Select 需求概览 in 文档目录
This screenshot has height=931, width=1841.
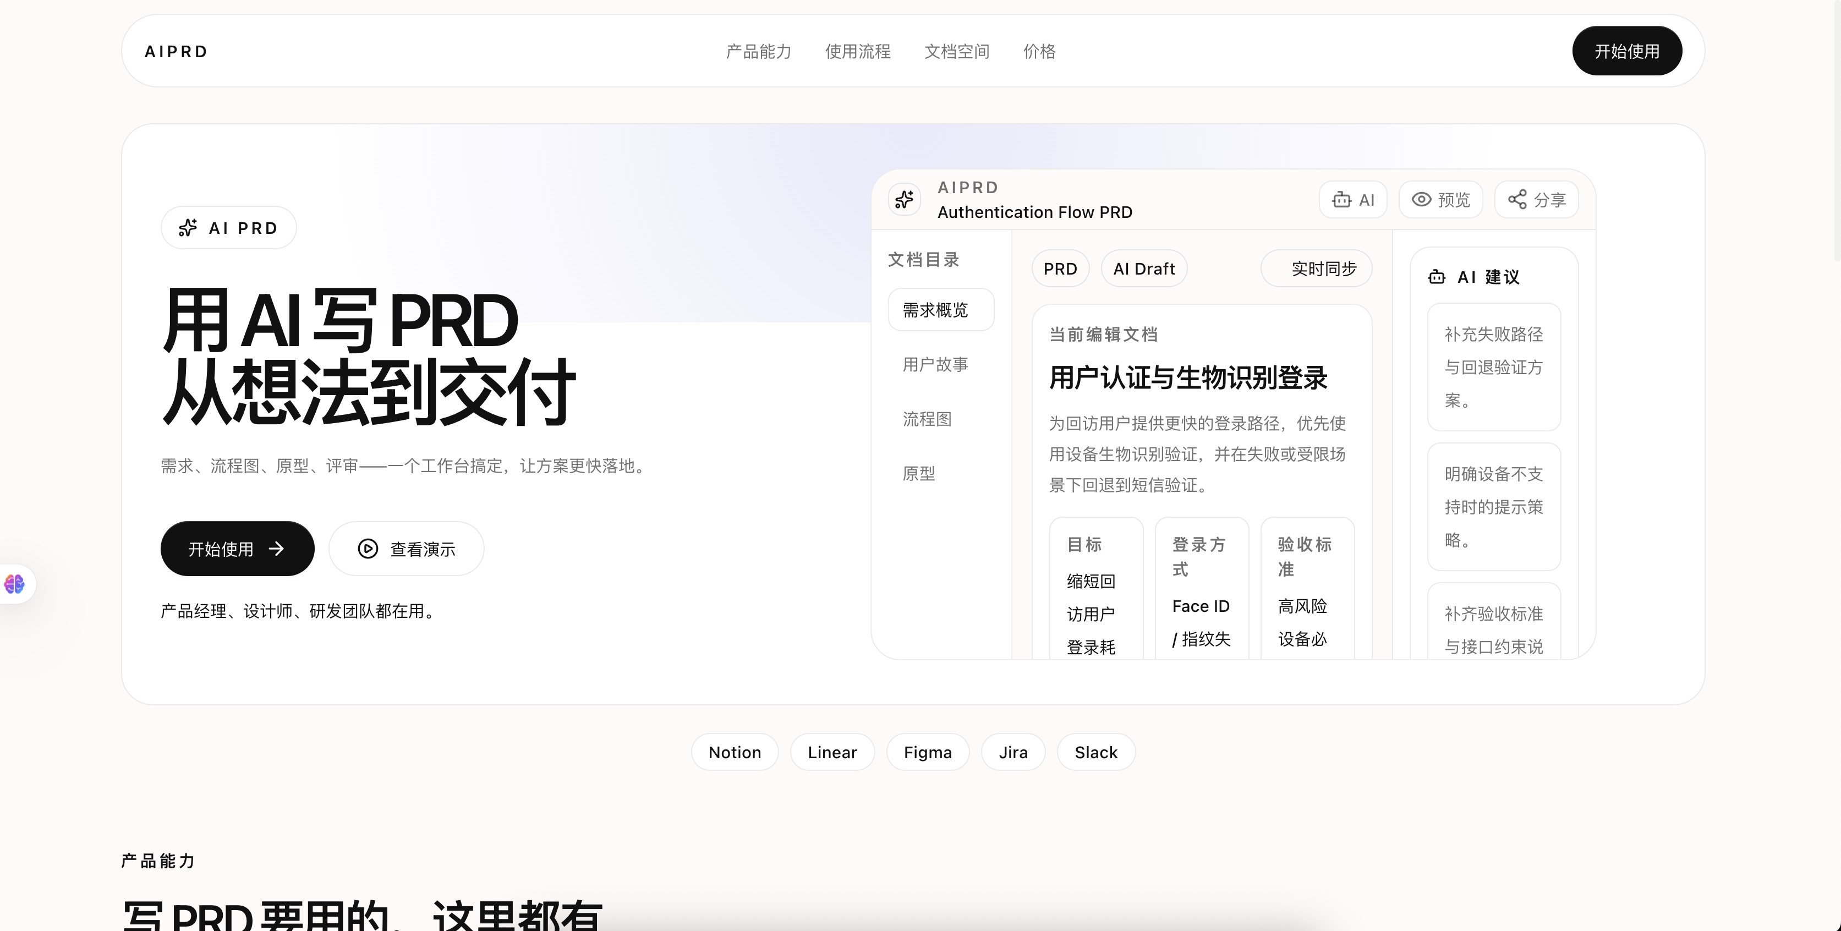pos(940,309)
